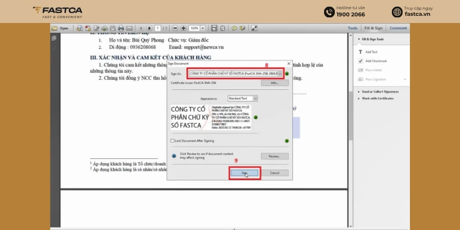Switch to the Tools pane tab
This screenshot has height=230, width=460.
pos(353,28)
